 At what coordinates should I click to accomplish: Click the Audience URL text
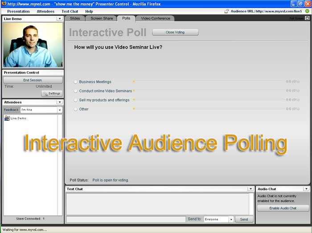(x=266, y=11)
